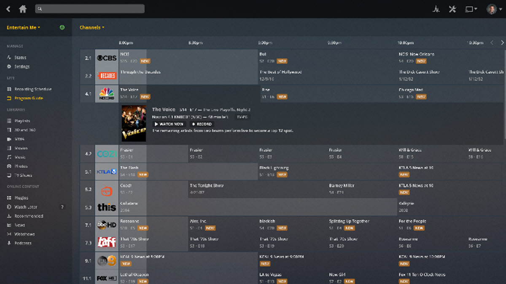Click the RECORD button for The Voice
506x284 pixels.
pyautogui.click(x=202, y=124)
